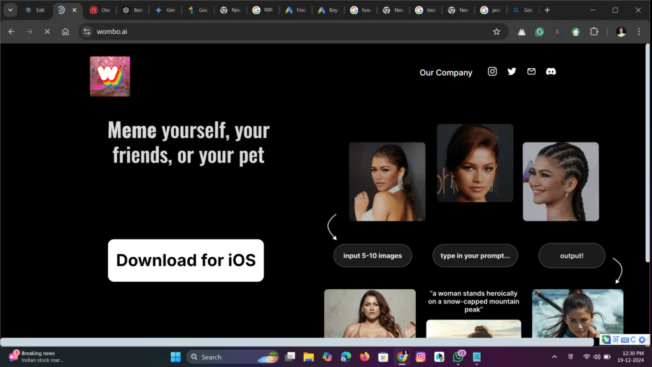The height and width of the screenshot is (367, 652).
Task: Click Our Company link
Action: click(x=446, y=73)
